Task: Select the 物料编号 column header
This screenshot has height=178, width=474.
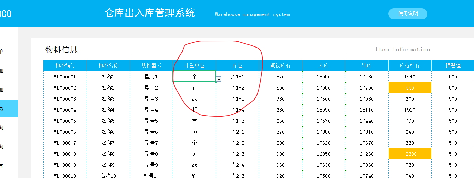Action: pyautogui.click(x=65, y=65)
